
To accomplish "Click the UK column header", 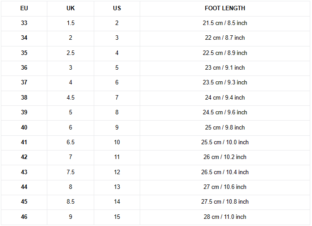I will (71, 8).
